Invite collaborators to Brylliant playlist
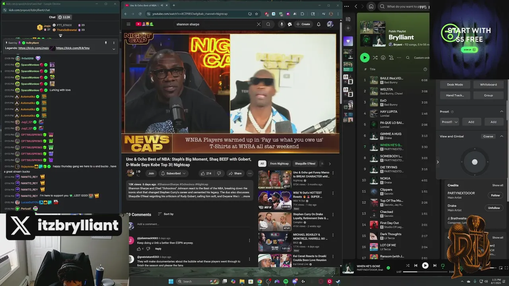This screenshot has width=509, height=286. [x=391, y=58]
